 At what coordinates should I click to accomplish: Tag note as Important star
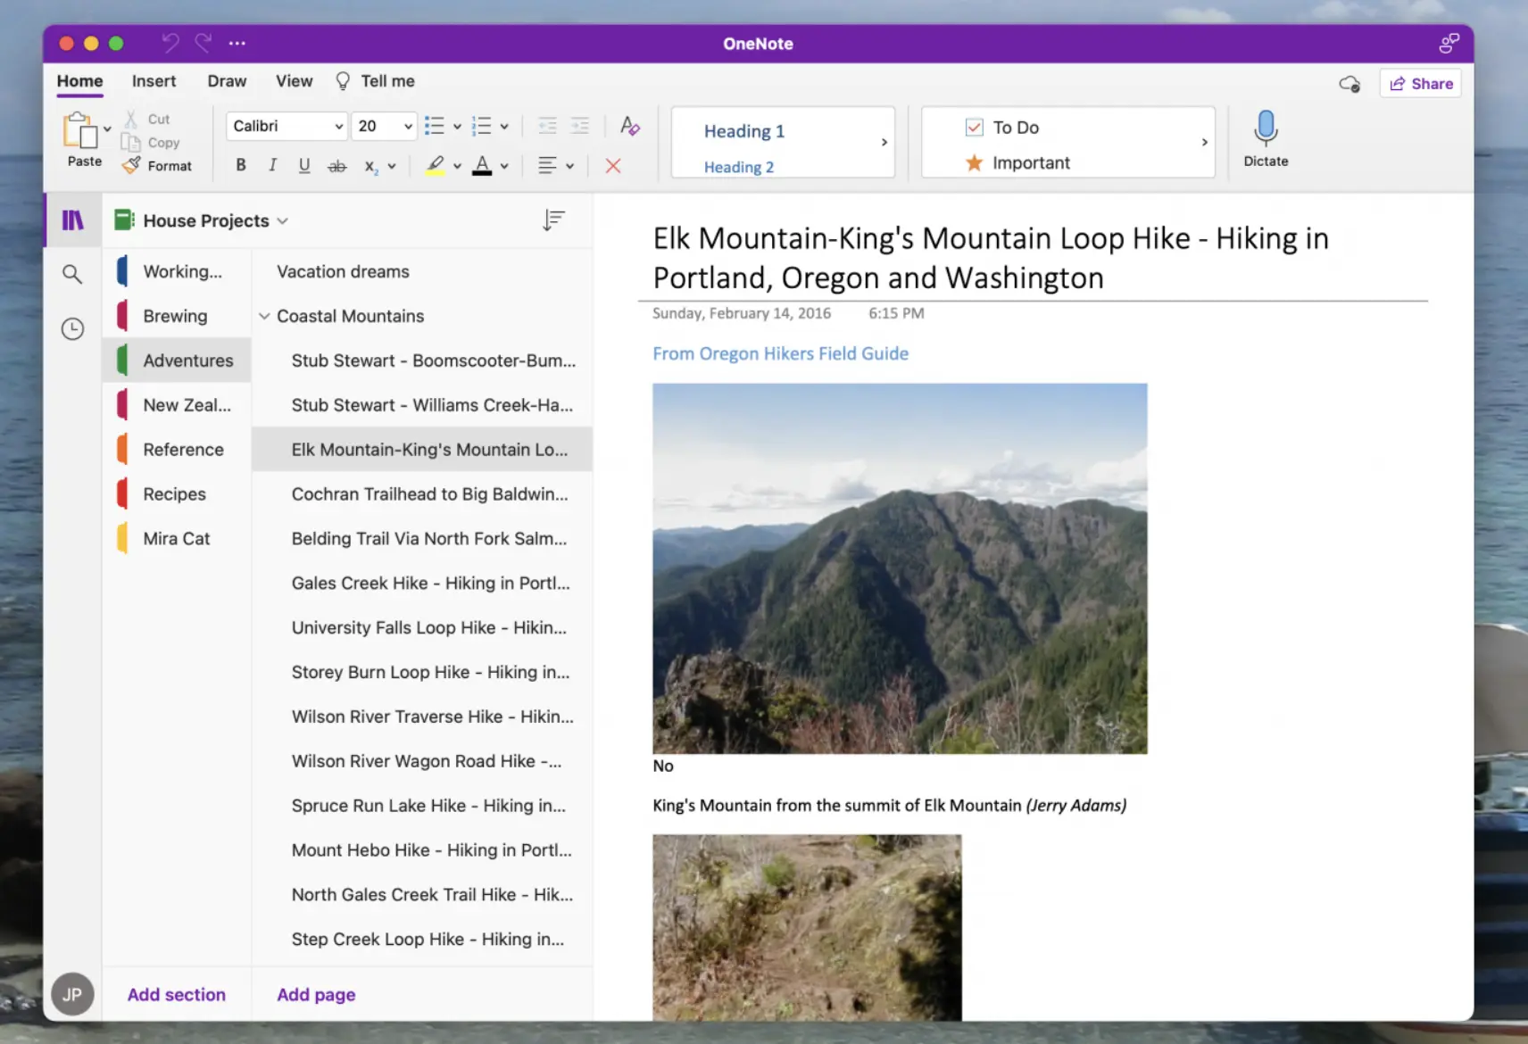coord(1017,162)
